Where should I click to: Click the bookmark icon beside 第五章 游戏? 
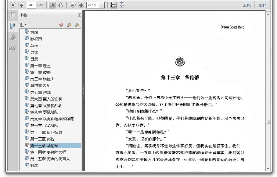(x=27, y=91)
